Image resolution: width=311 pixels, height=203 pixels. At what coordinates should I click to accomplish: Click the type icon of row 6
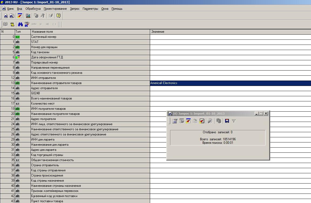click(x=18, y=57)
